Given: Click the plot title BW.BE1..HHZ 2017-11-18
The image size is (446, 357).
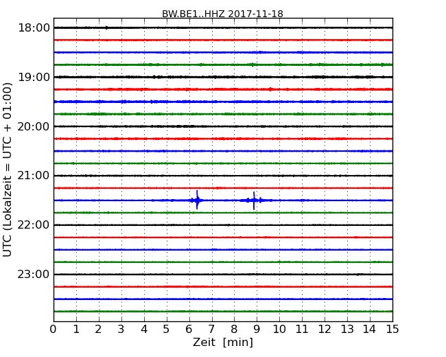Looking at the screenshot, I should [x=222, y=14].
